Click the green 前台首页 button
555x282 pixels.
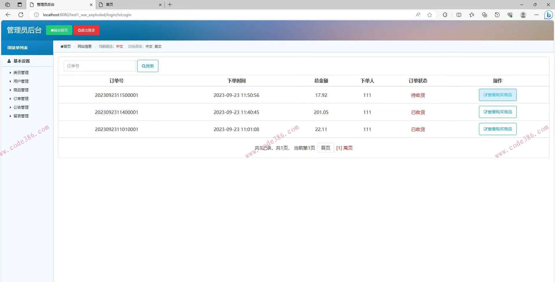point(59,30)
